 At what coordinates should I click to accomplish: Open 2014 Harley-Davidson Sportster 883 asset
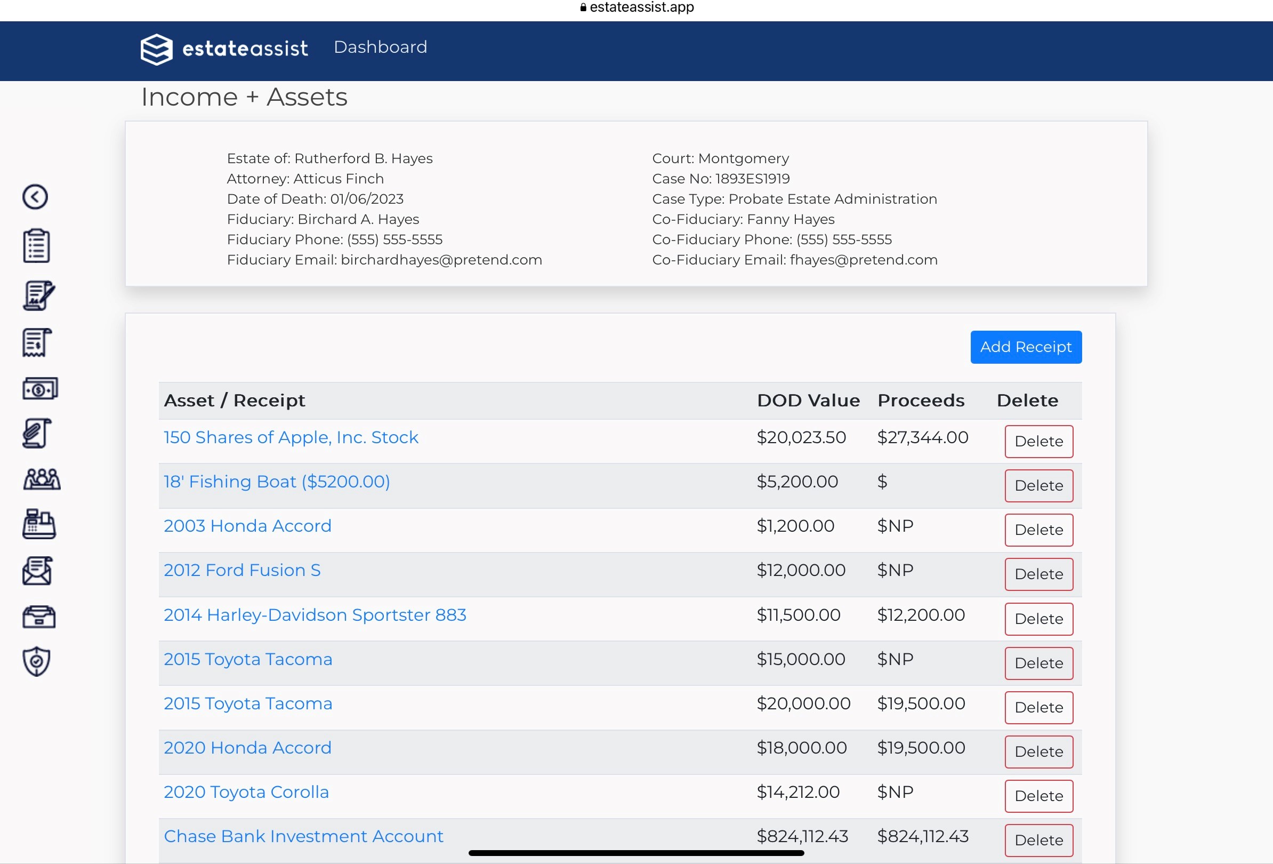(x=315, y=615)
